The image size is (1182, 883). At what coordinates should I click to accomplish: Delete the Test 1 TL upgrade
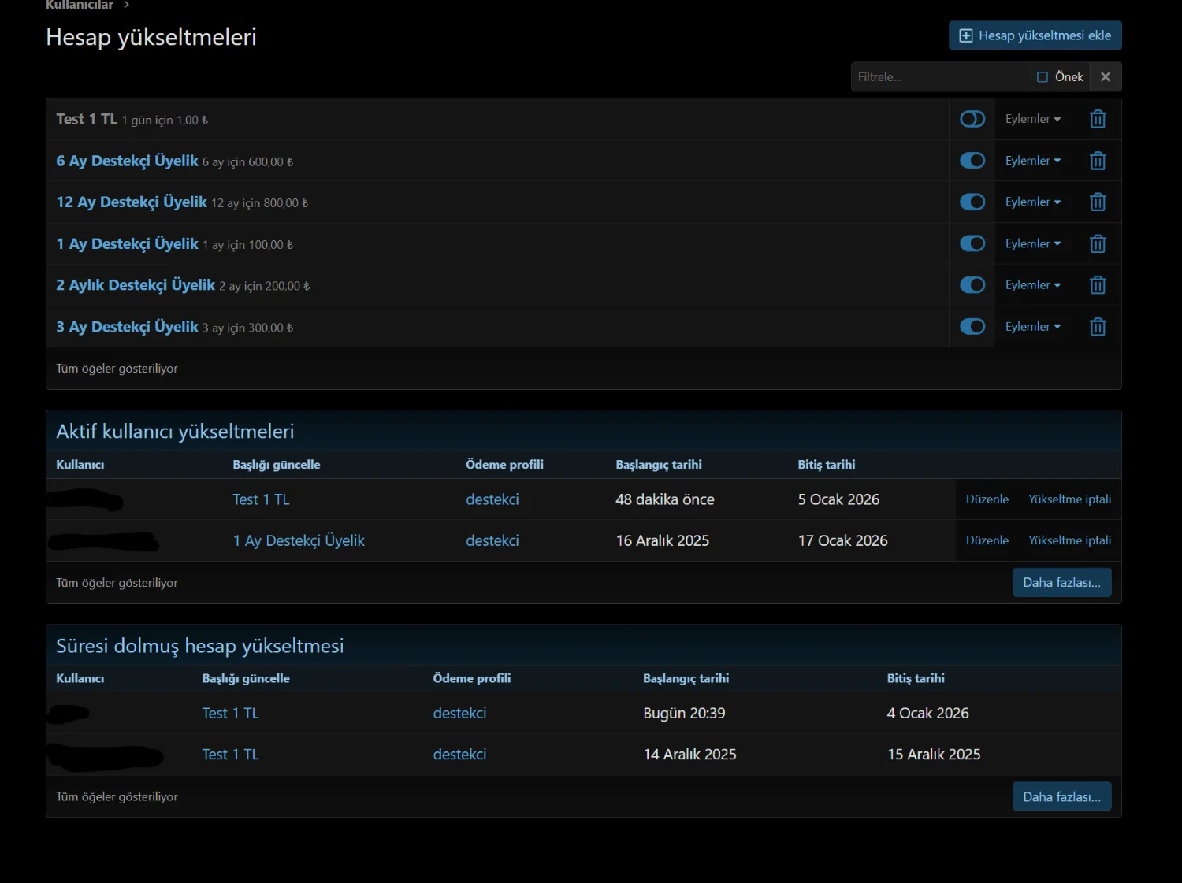tap(1098, 119)
